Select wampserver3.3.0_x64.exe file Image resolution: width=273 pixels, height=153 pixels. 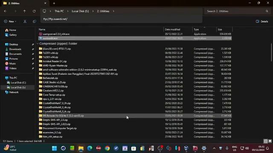(135, 34)
